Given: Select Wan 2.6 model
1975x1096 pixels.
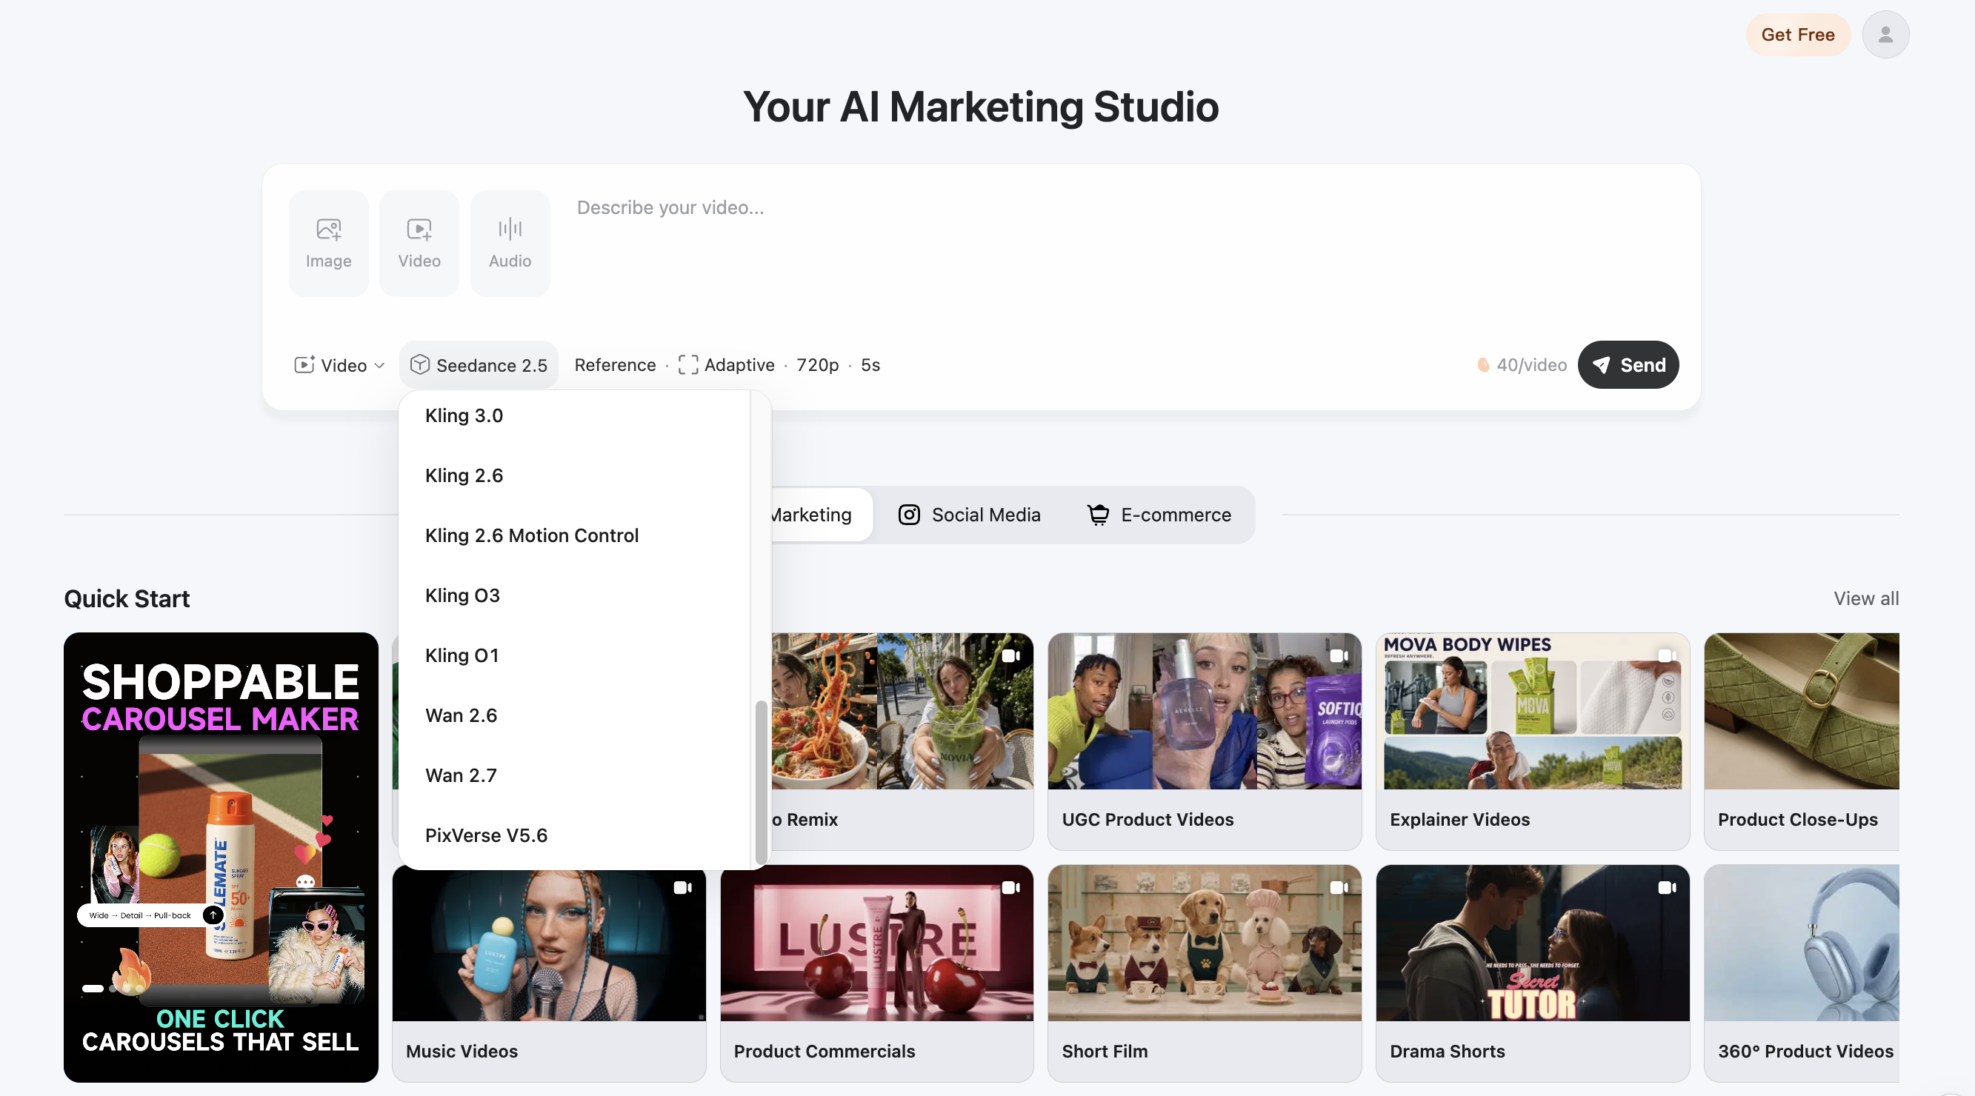Looking at the screenshot, I should click(574, 715).
